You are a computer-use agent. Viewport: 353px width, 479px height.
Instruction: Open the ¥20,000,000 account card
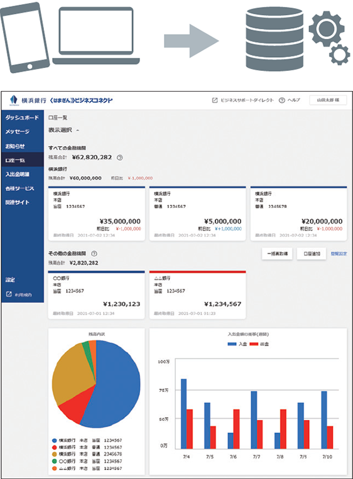[298, 214]
